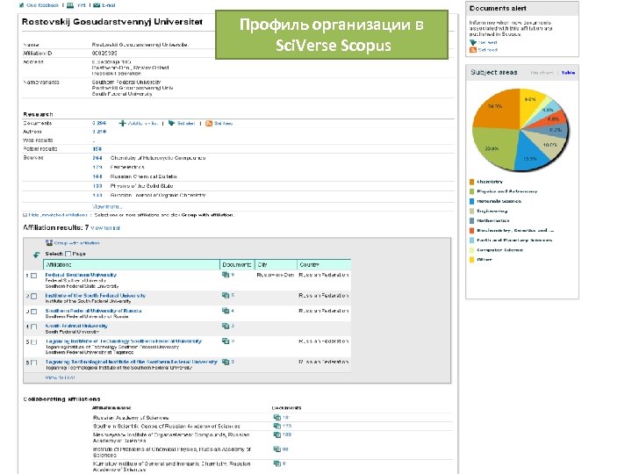Click the Country column header
Screen dimensions: 632x474
pos(324,265)
